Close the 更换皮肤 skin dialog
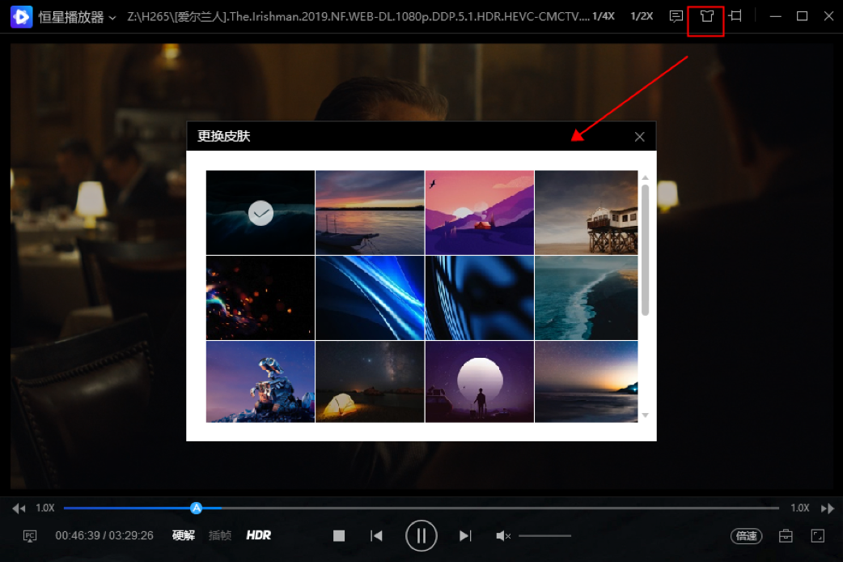This screenshot has height=562, width=843. 639,137
